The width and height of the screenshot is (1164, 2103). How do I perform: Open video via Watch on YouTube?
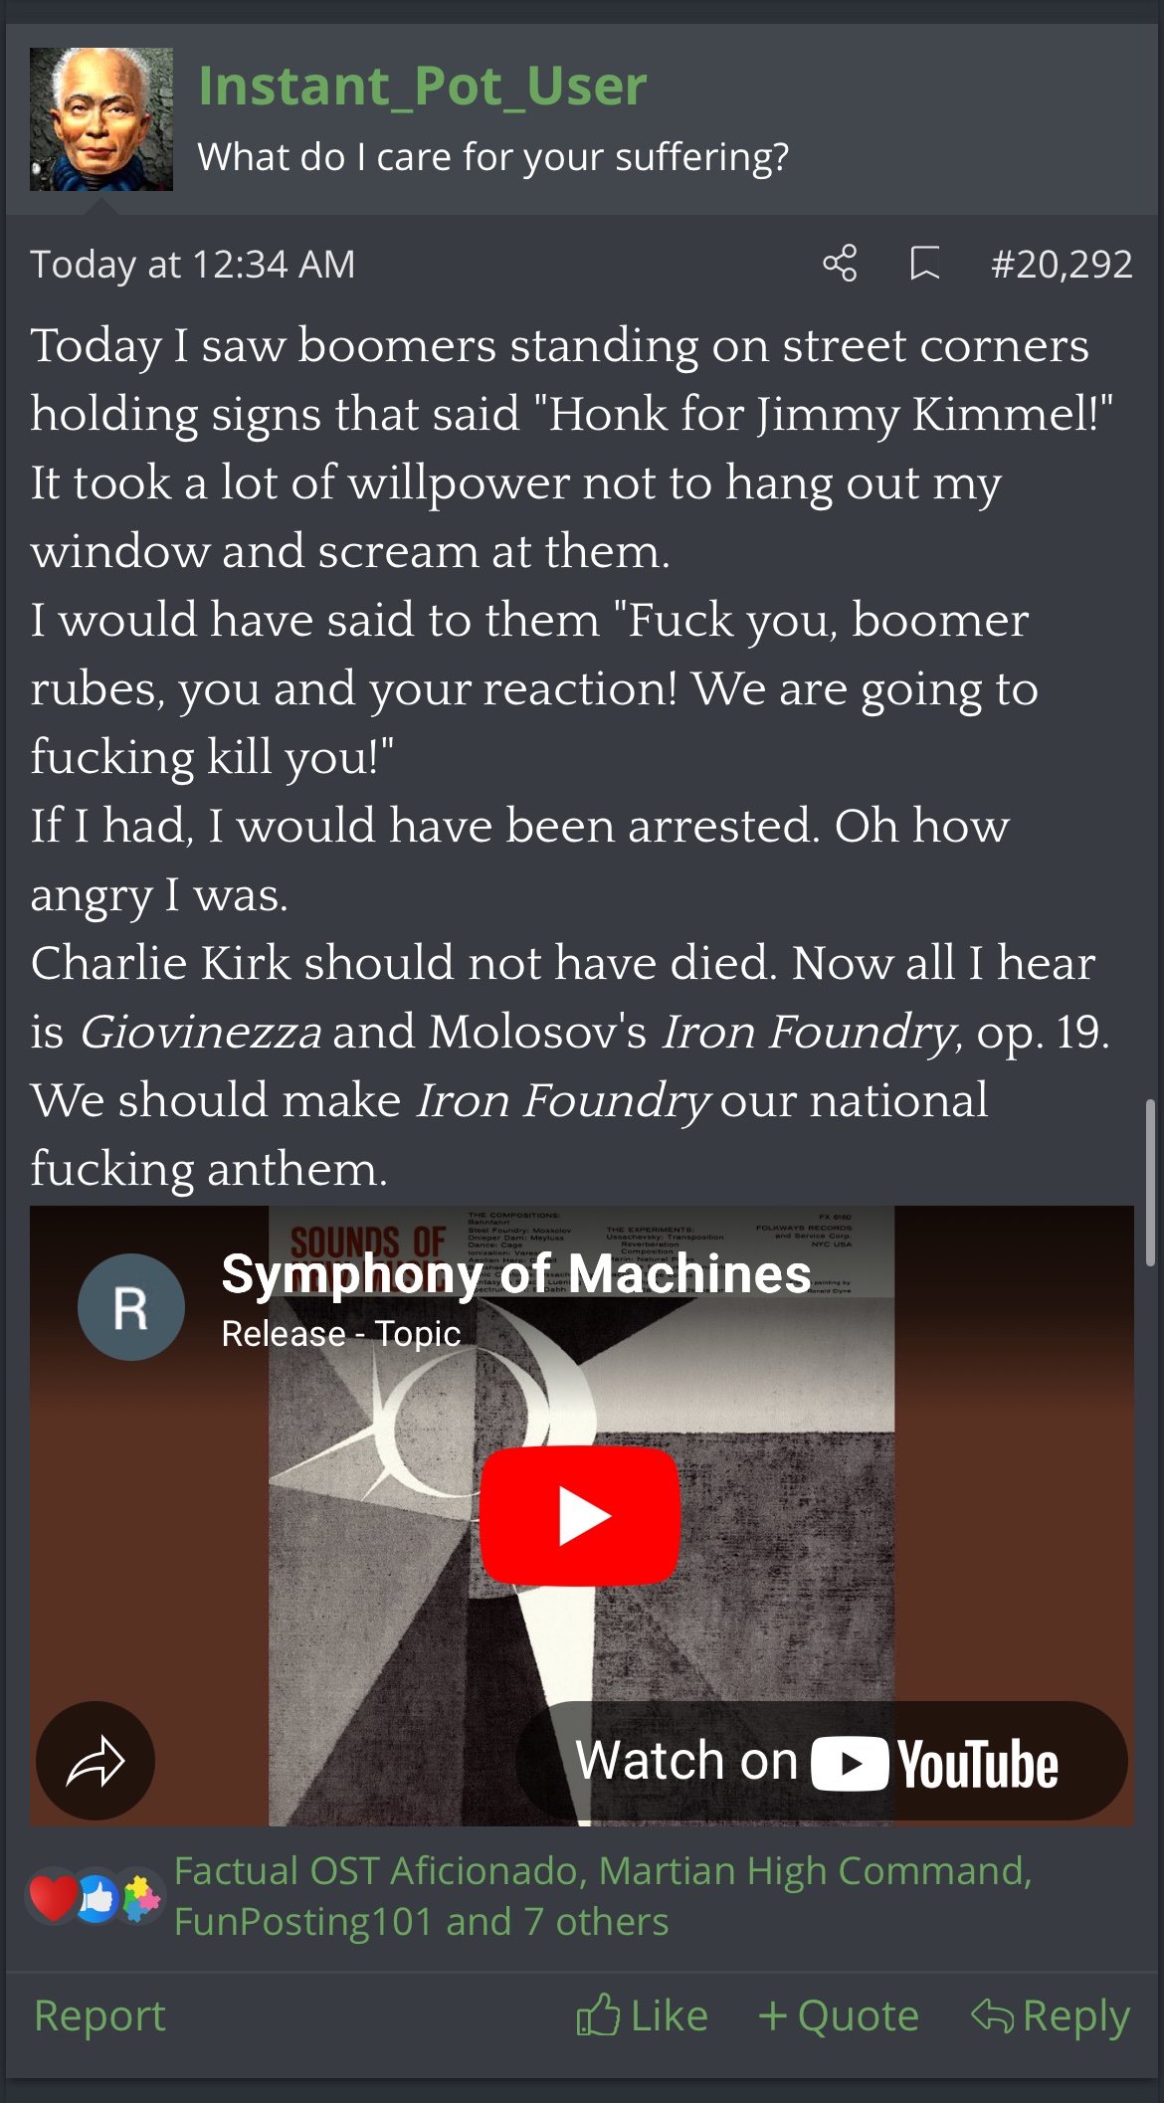pyautogui.click(x=822, y=1761)
